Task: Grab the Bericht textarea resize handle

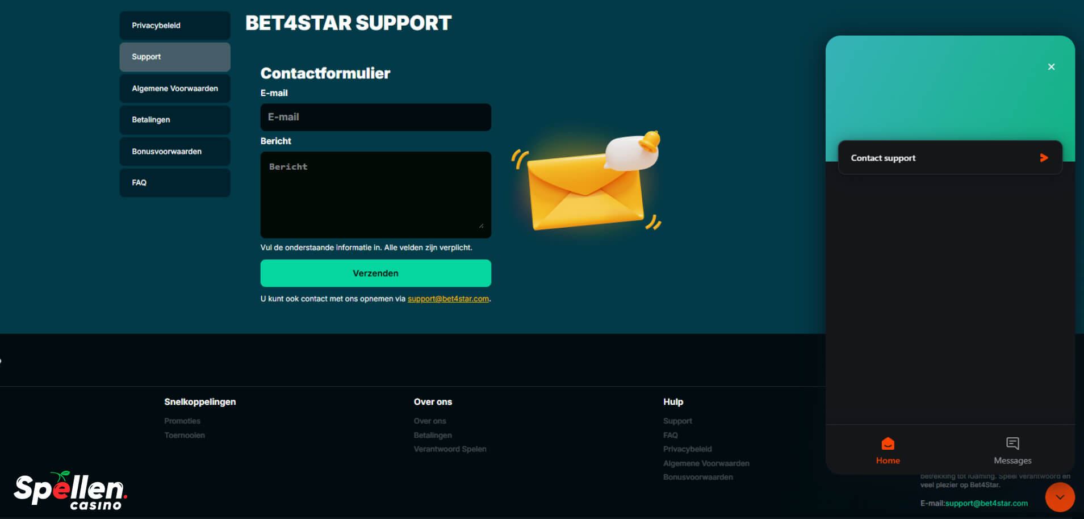Action: tap(481, 226)
